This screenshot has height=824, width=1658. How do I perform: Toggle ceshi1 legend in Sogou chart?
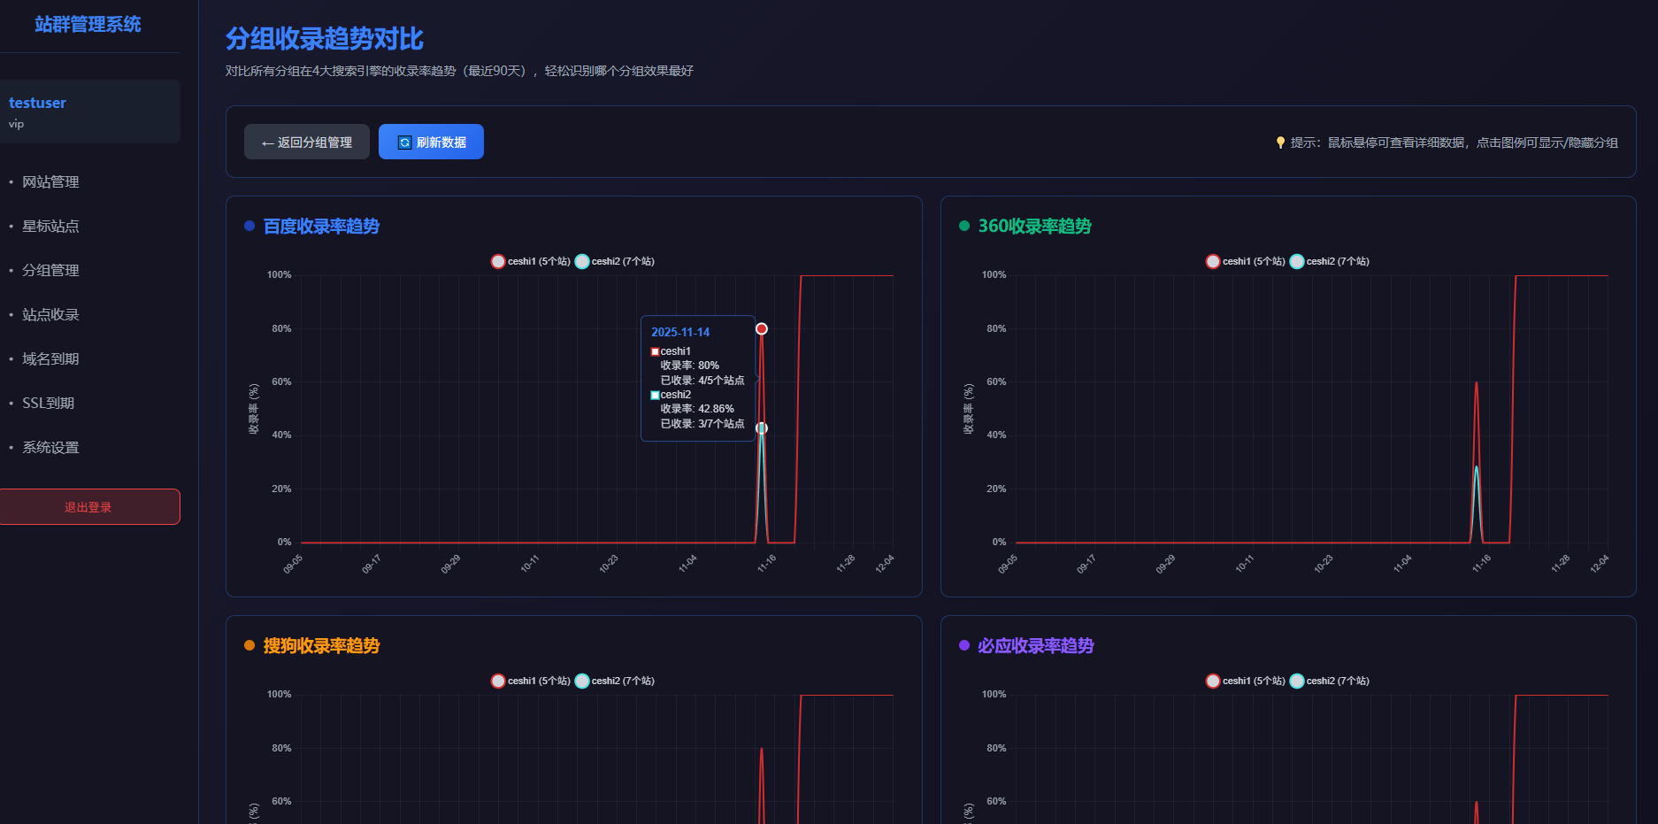pyautogui.click(x=531, y=681)
